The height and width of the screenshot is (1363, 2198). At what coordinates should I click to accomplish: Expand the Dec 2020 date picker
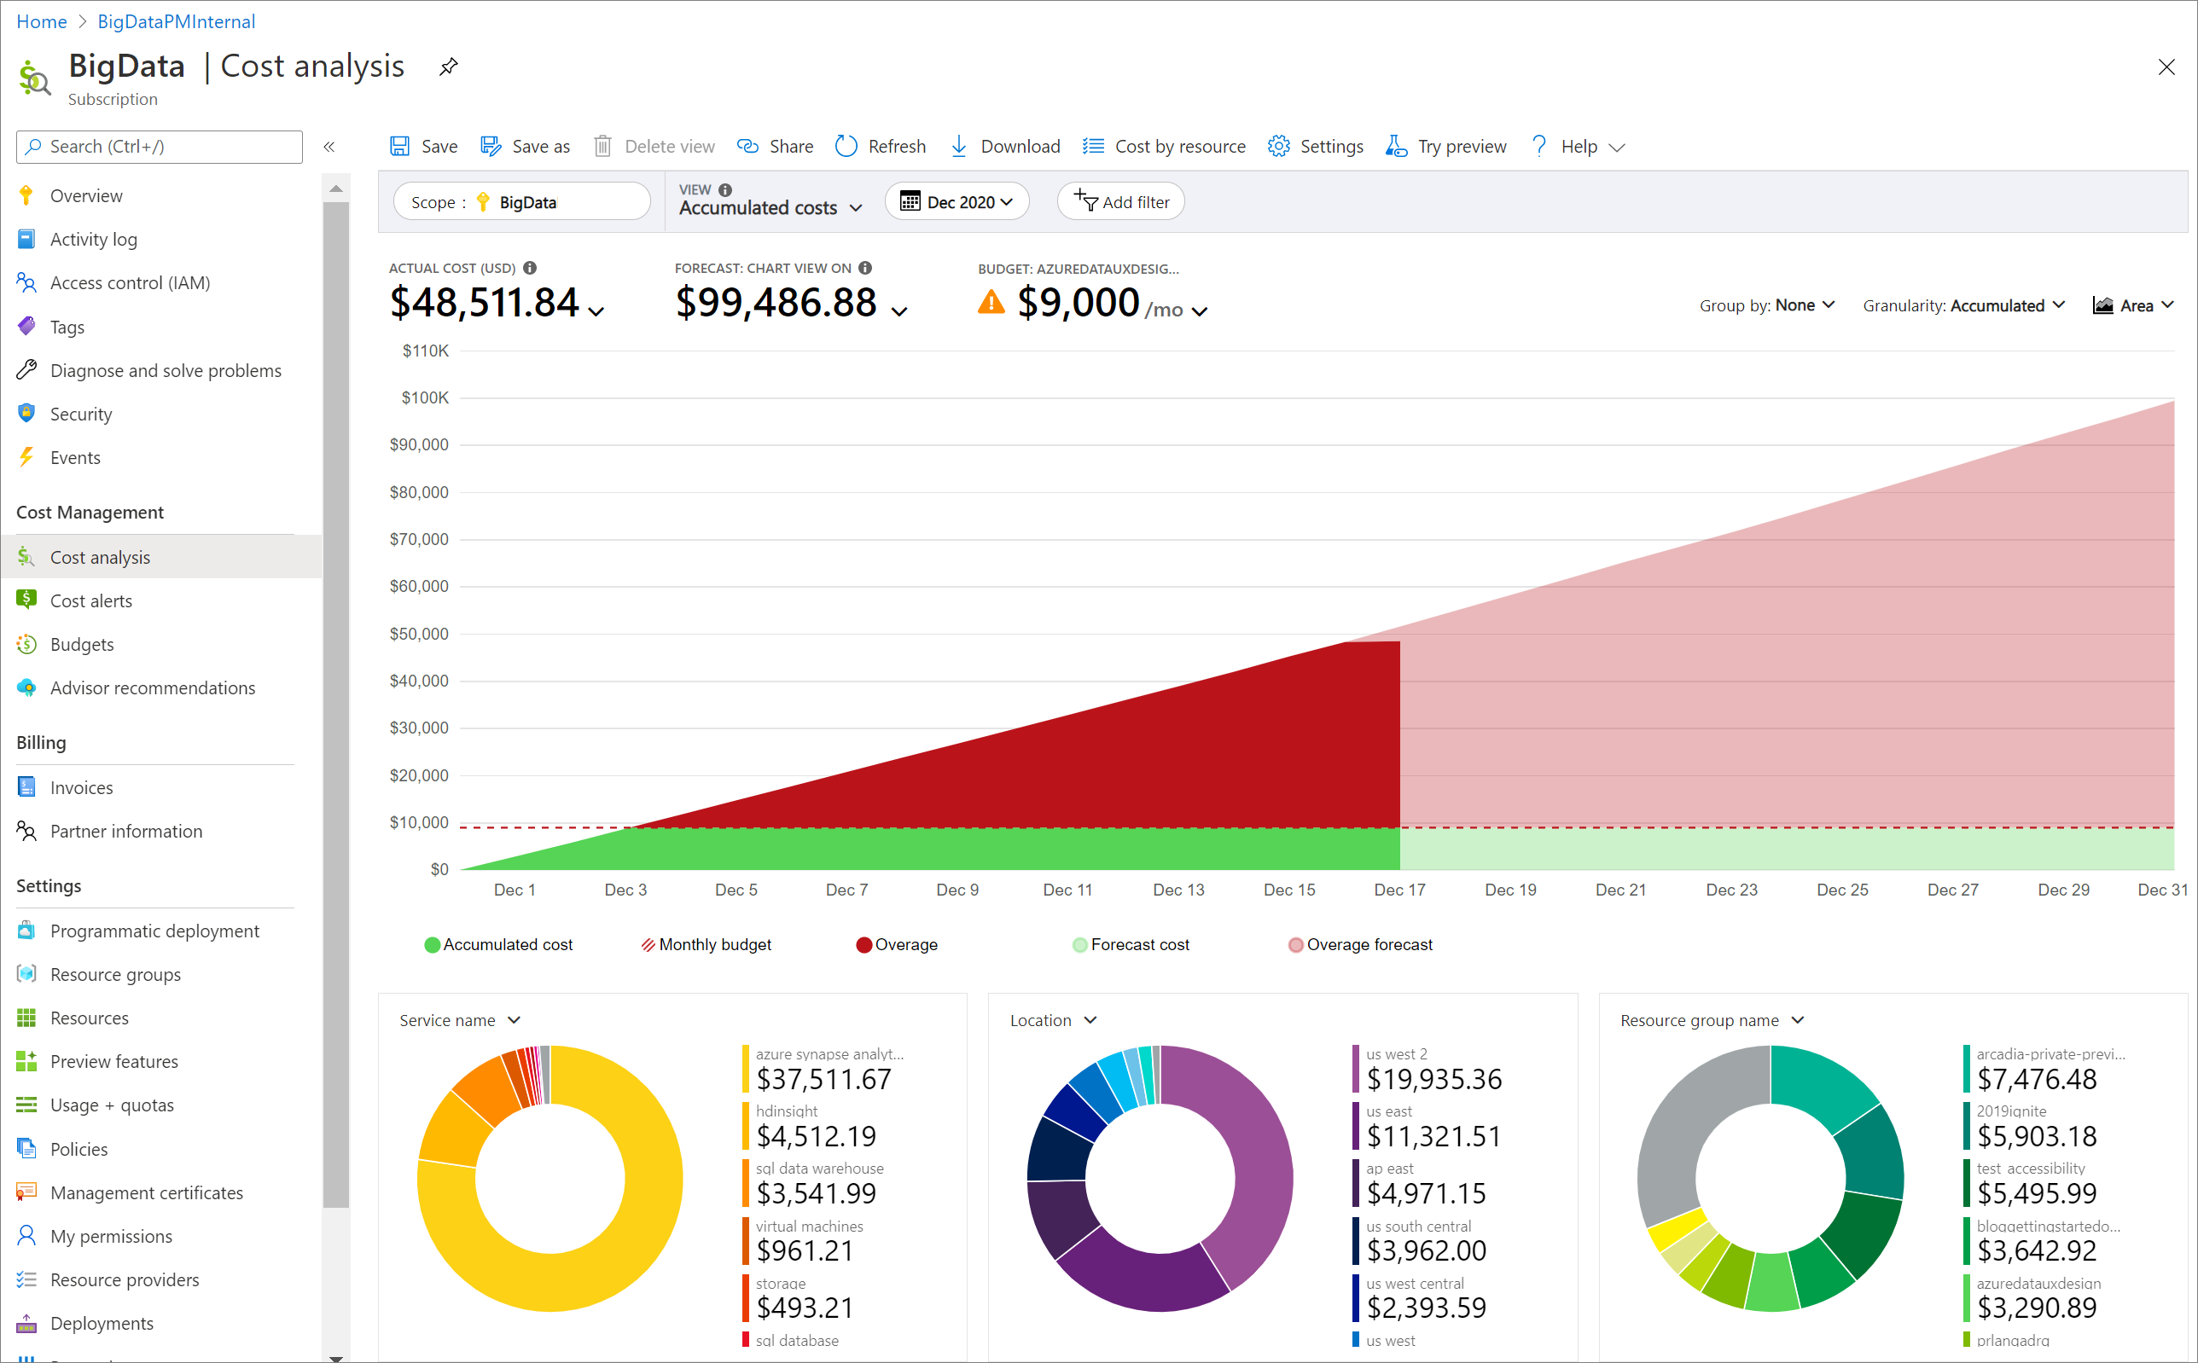(x=959, y=201)
